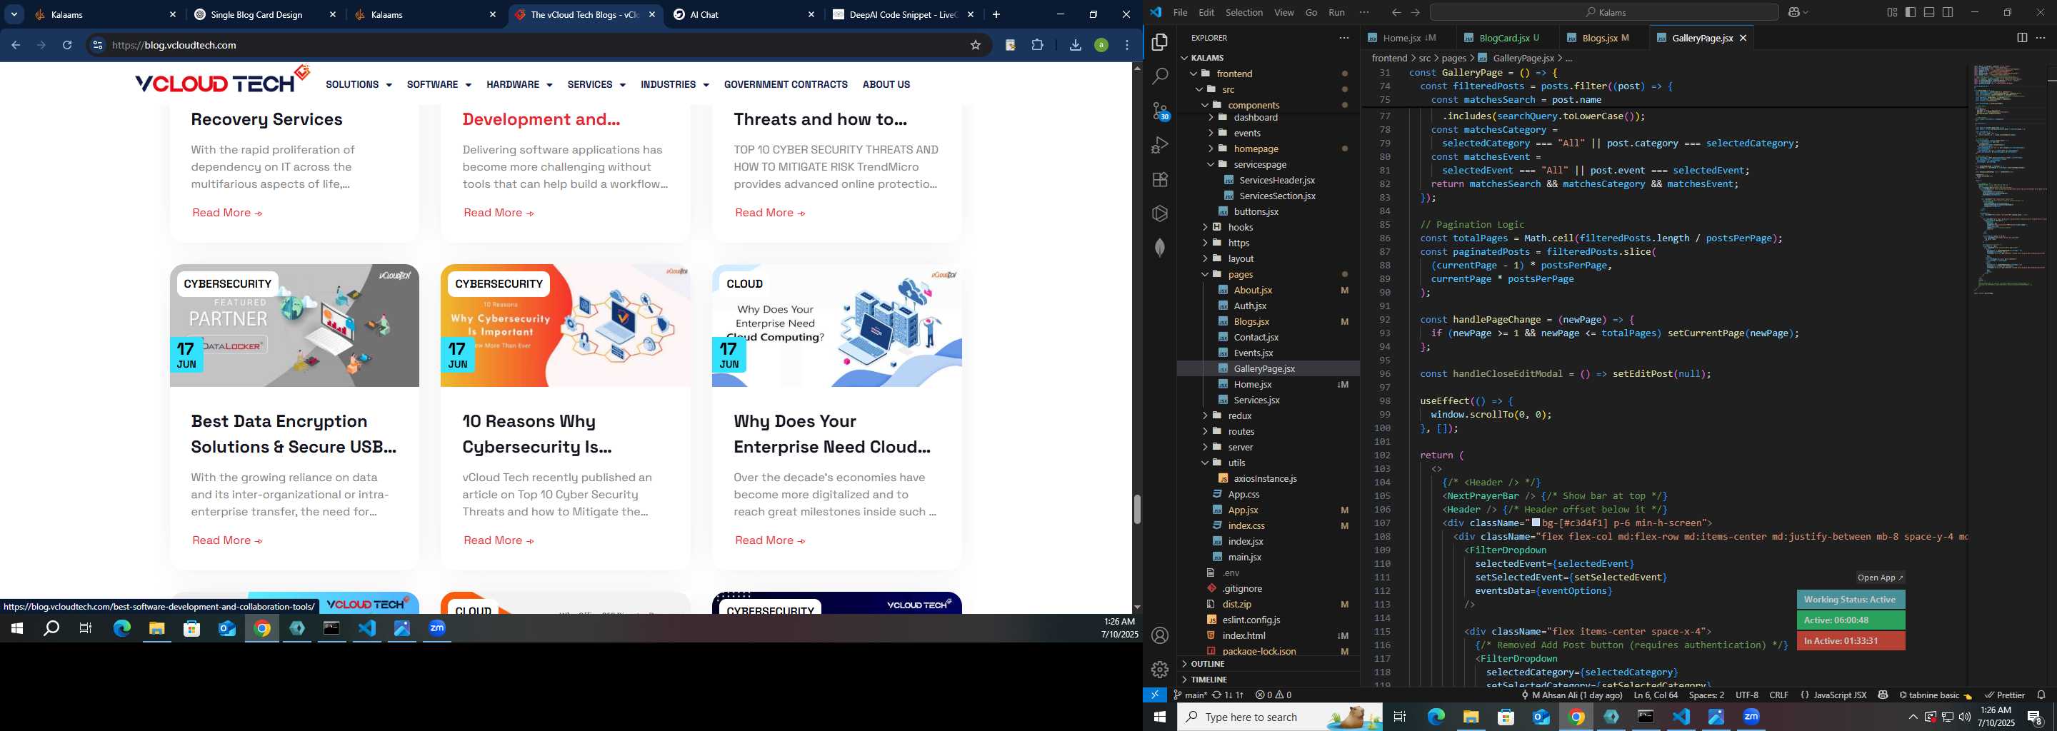Open Task View in taskbar below VS Code
The width and height of the screenshot is (2057, 731).
[1399, 717]
